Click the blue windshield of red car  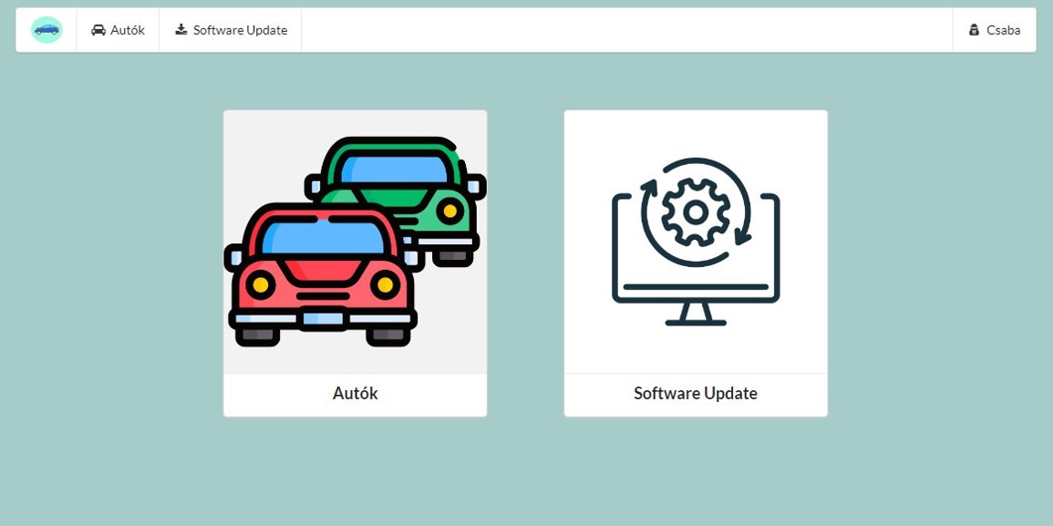point(322,237)
